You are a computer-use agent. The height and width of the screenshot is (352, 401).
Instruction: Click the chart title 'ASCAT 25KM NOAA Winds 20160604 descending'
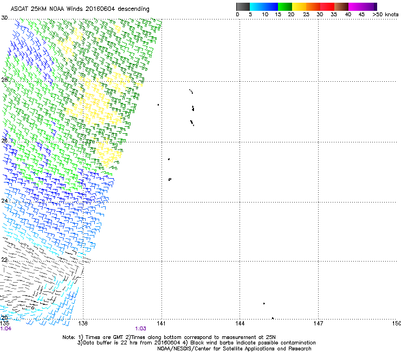[80, 9]
